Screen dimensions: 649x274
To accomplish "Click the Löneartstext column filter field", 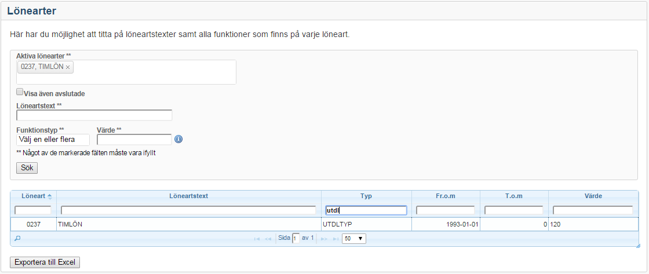I will (188, 210).
